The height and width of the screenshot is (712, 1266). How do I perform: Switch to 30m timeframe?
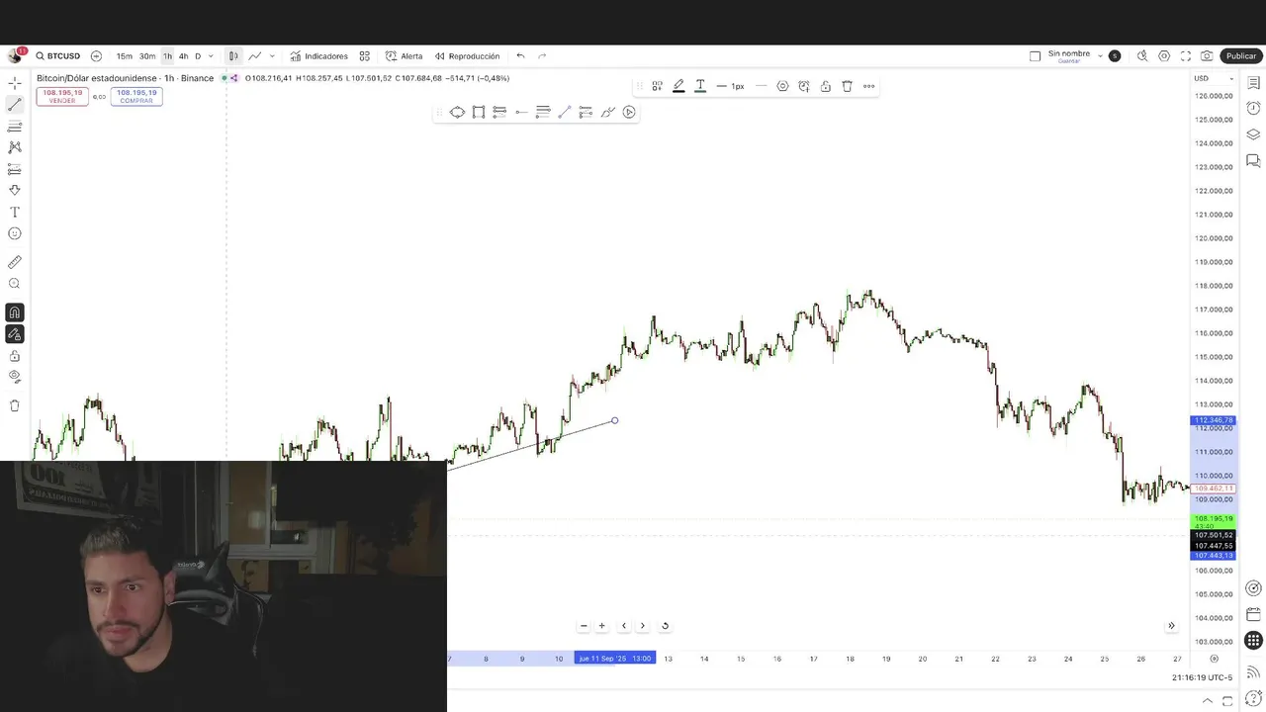(146, 56)
